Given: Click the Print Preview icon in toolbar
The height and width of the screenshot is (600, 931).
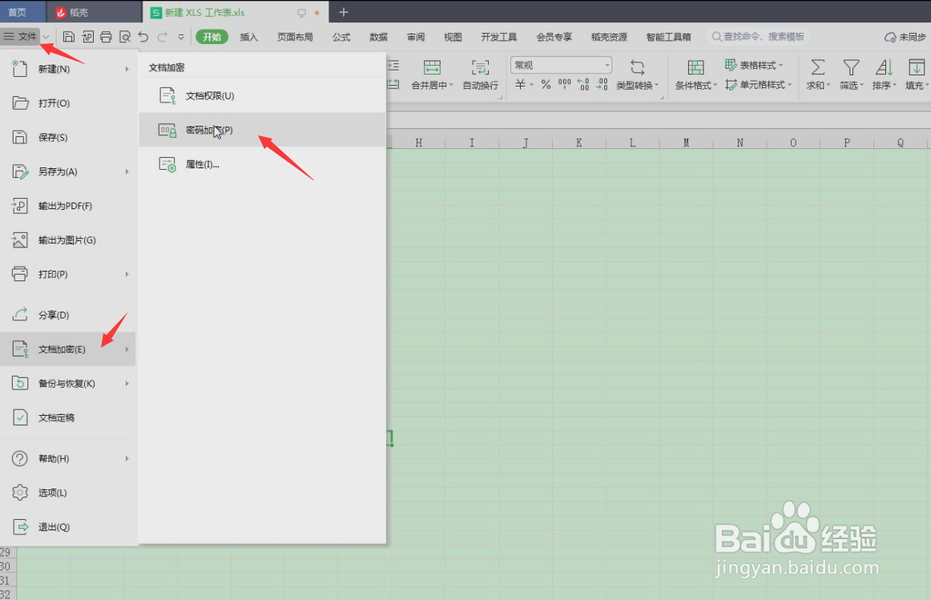Looking at the screenshot, I should coord(125,37).
